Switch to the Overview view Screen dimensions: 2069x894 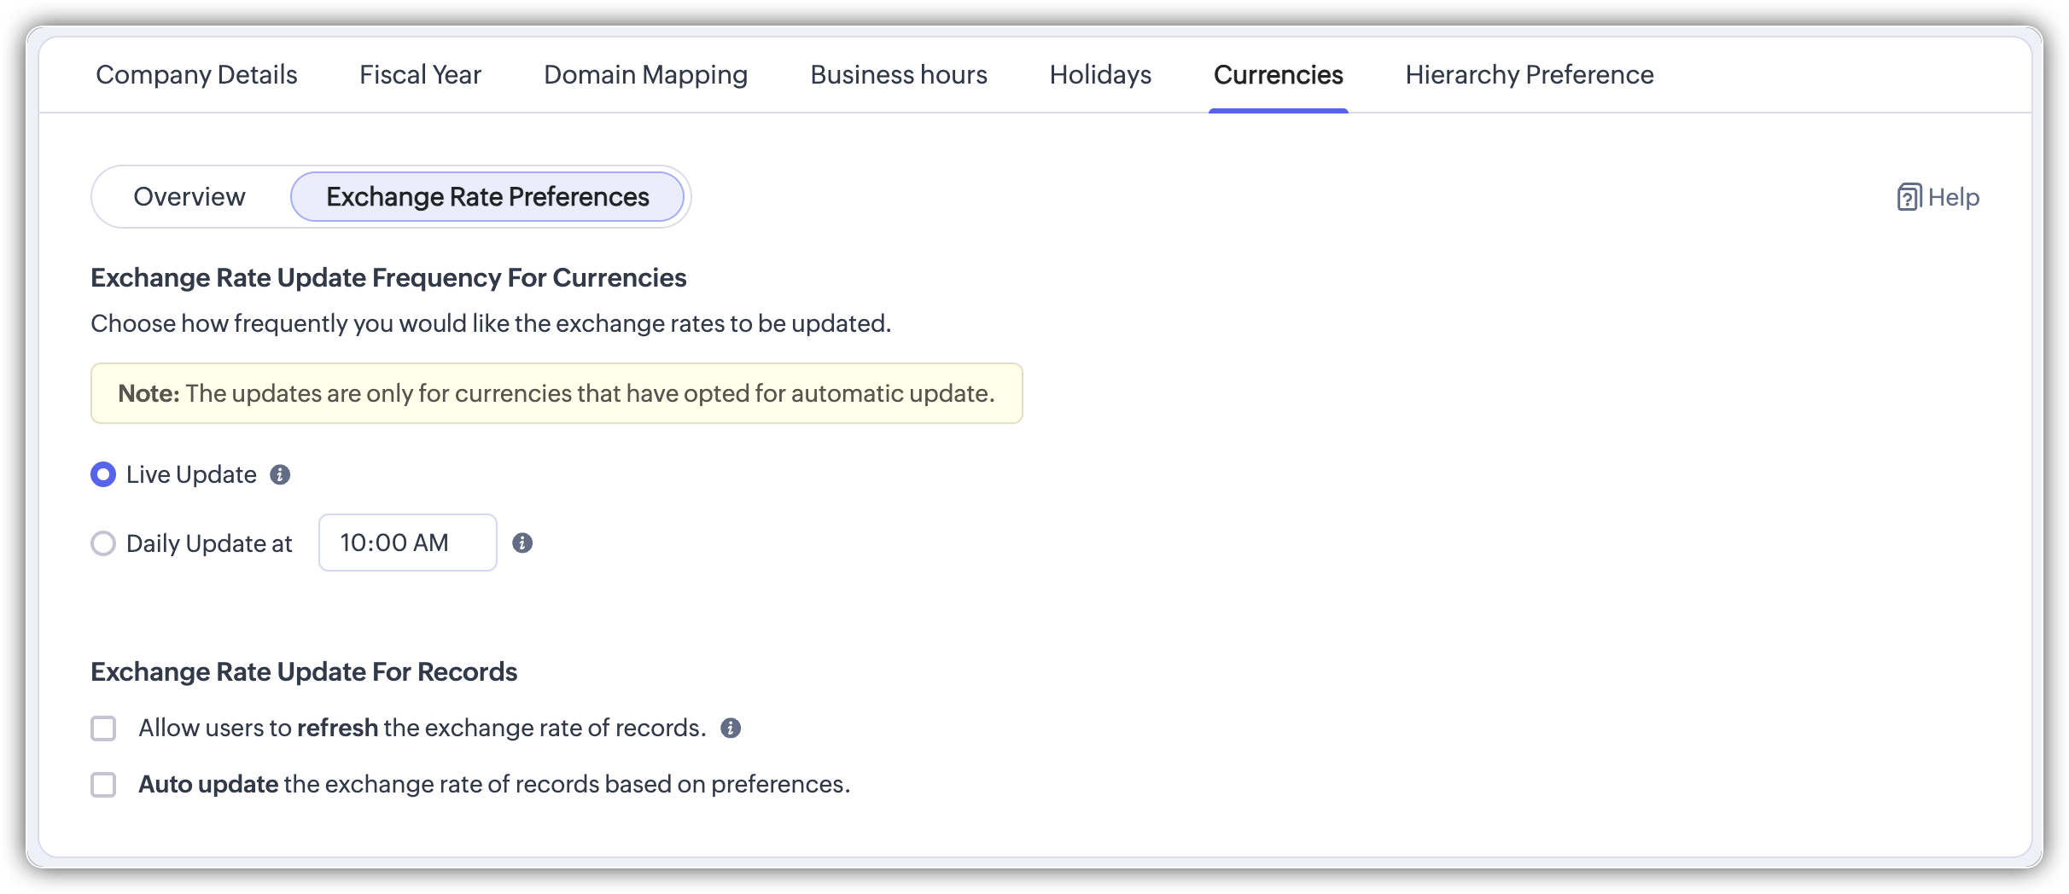[x=189, y=197]
